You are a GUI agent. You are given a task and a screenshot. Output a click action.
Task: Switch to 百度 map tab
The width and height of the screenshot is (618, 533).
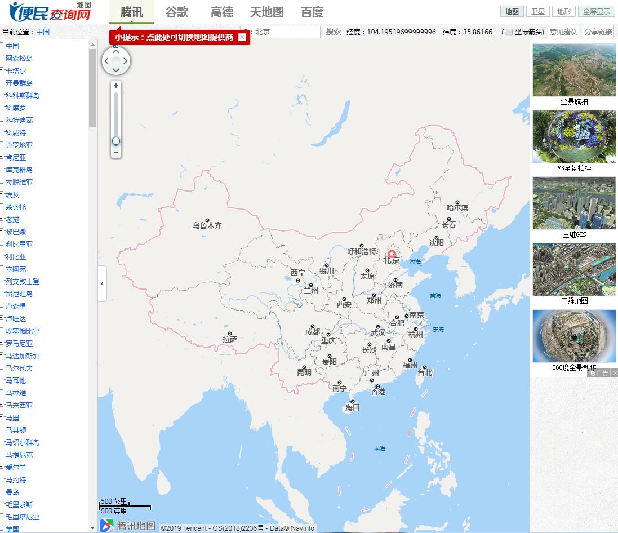pos(312,12)
